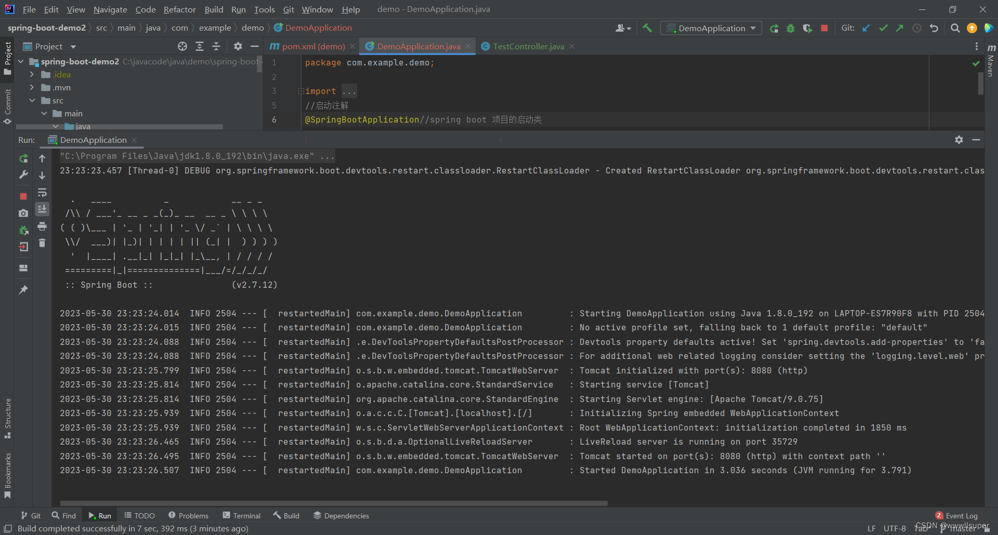The image size is (998, 535).
Task: Open Project panel gear options
Action: tap(238, 46)
